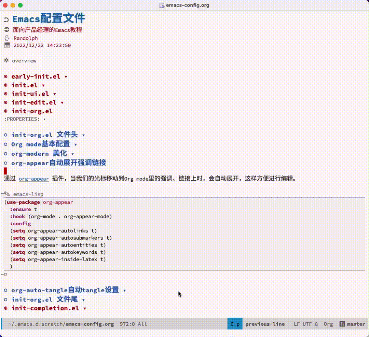Click the LF UTF-8 encoding indicator
The image size is (369, 337).
[x=305, y=324]
